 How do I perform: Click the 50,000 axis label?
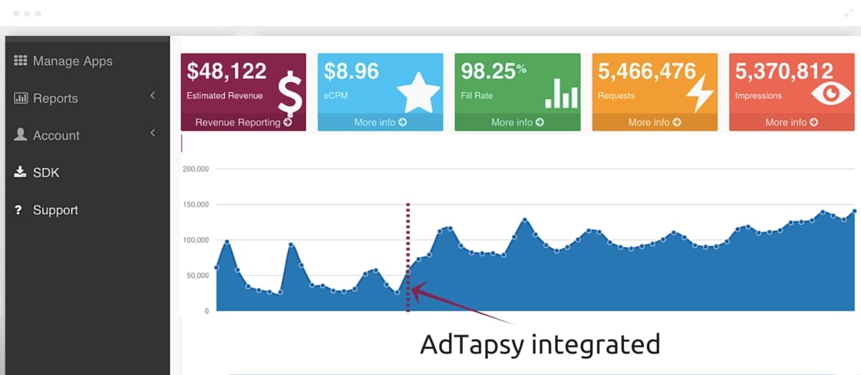(x=196, y=275)
